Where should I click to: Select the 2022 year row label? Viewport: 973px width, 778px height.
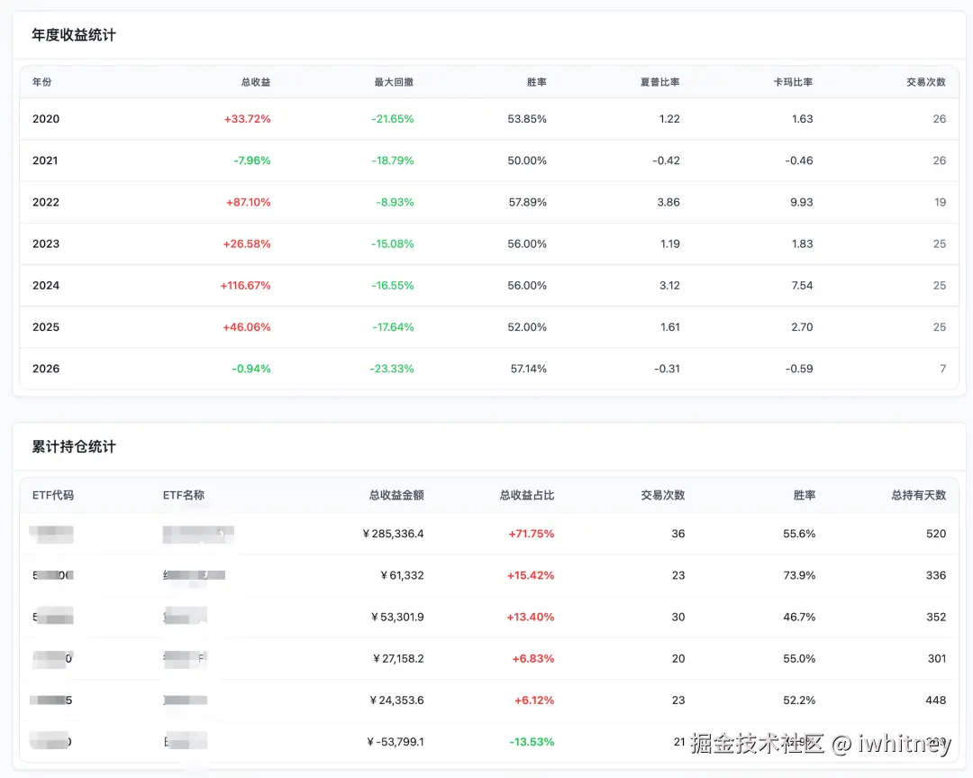46,202
